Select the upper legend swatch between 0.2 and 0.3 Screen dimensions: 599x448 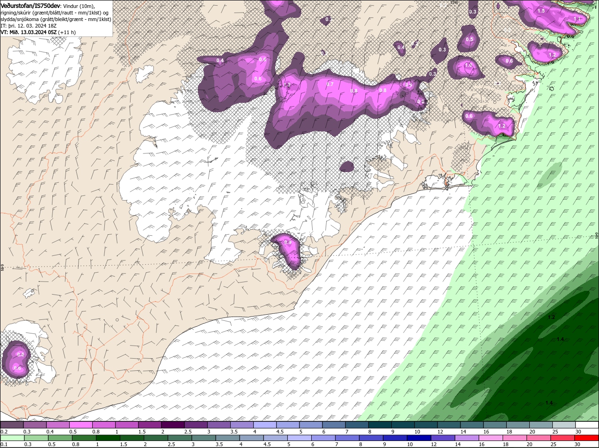click(x=12, y=425)
